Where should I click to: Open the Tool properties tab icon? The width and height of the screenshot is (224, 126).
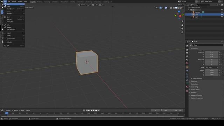point(187,46)
